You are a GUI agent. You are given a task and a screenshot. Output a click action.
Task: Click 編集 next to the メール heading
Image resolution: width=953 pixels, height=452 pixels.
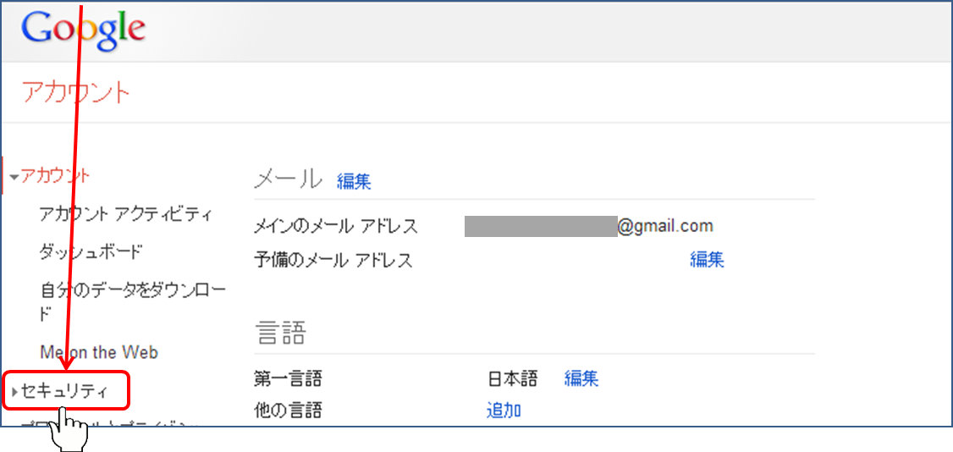pyautogui.click(x=354, y=181)
